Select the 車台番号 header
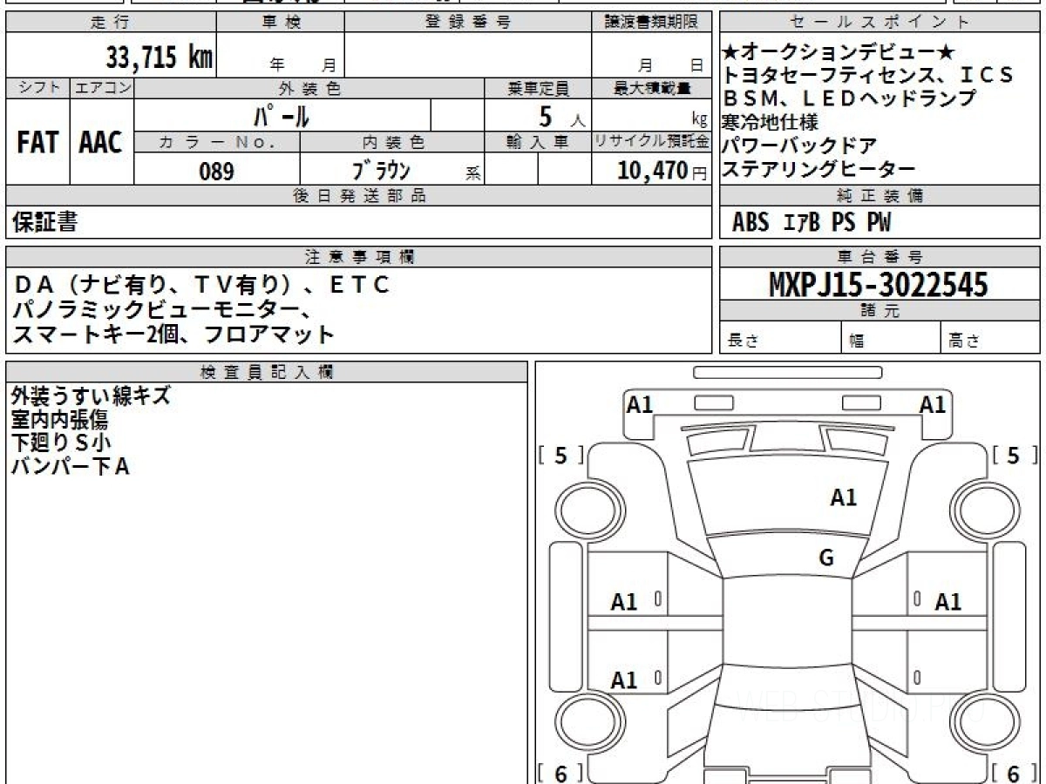The height and width of the screenshot is (784, 1046). [x=880, y=256]
